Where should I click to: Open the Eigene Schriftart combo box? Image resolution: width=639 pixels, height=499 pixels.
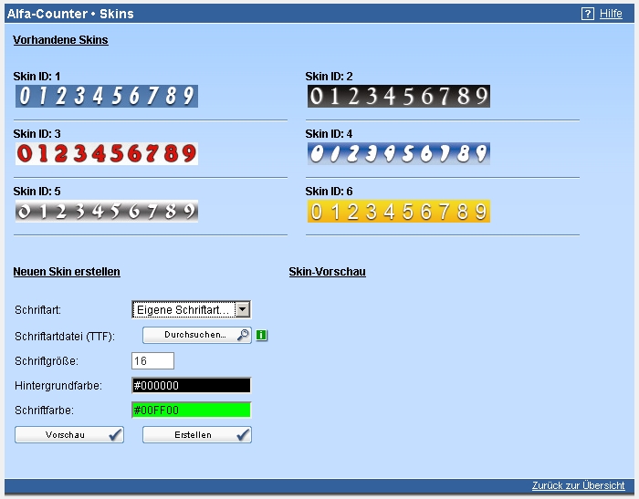click(x=183, y=310)
